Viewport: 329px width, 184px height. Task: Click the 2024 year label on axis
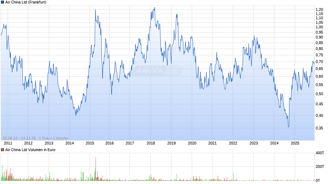pos(274,143)
